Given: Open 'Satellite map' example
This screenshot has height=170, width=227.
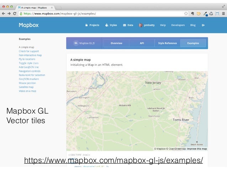Looking at the screenshot, I should click(x=26, y=87).
